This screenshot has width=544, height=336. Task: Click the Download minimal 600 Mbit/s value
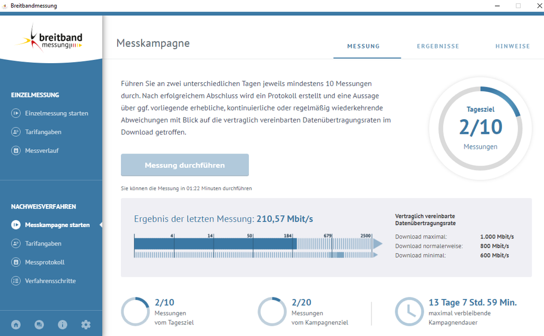click(x=494, y=255)
